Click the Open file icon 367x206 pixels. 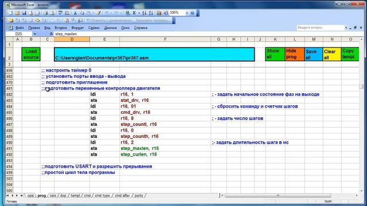point(17,13)
